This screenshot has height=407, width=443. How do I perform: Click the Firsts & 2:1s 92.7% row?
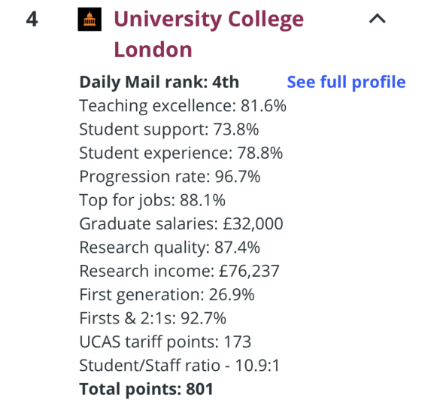pyautogui.click(x=153, y=318)
